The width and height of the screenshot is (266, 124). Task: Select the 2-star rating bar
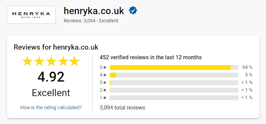click(x=174, y=90)
